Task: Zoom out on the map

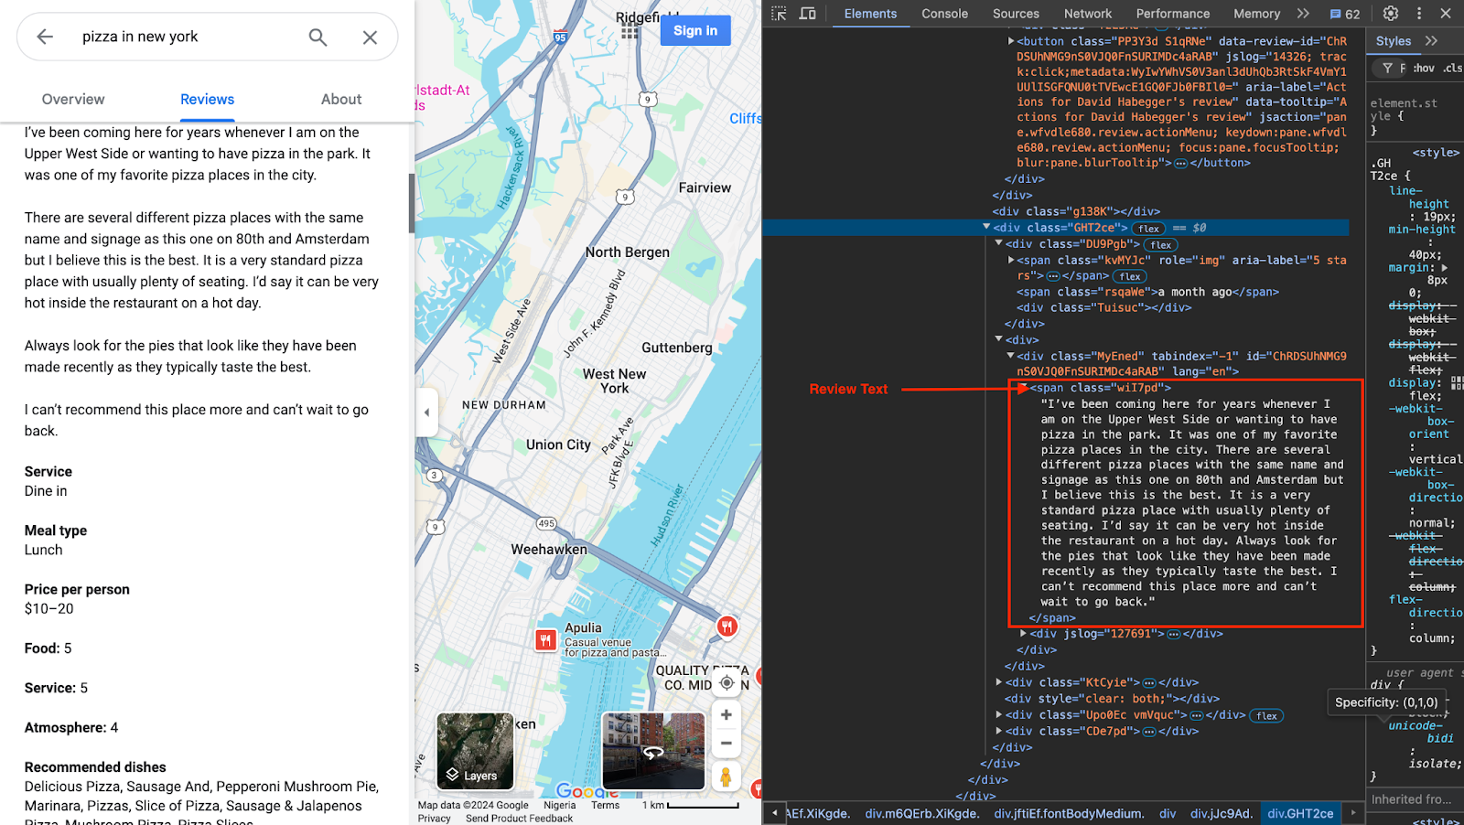Action: point(726,743)
